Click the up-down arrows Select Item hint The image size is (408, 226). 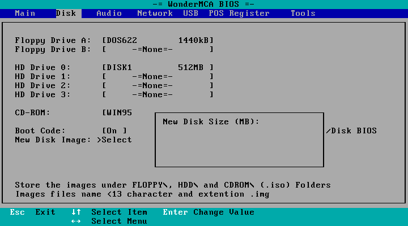tap(109, 212)
